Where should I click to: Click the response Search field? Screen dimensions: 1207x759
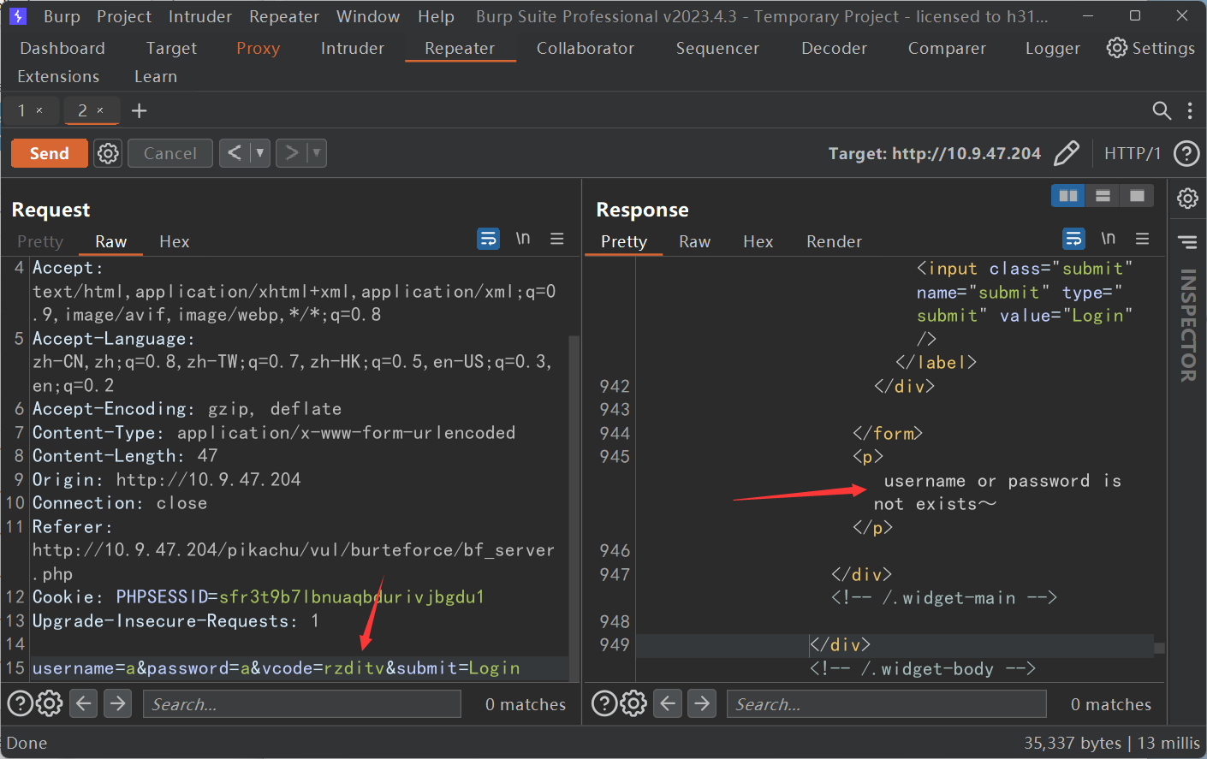click(887, 703)
